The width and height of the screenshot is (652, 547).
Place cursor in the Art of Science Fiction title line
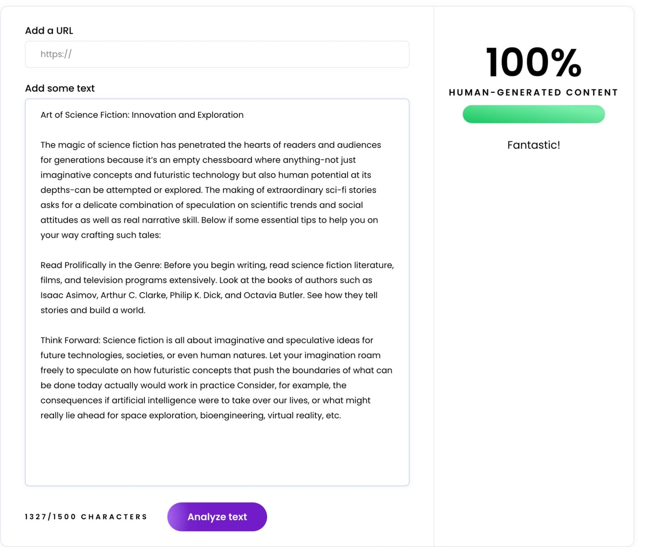(142, 115)
